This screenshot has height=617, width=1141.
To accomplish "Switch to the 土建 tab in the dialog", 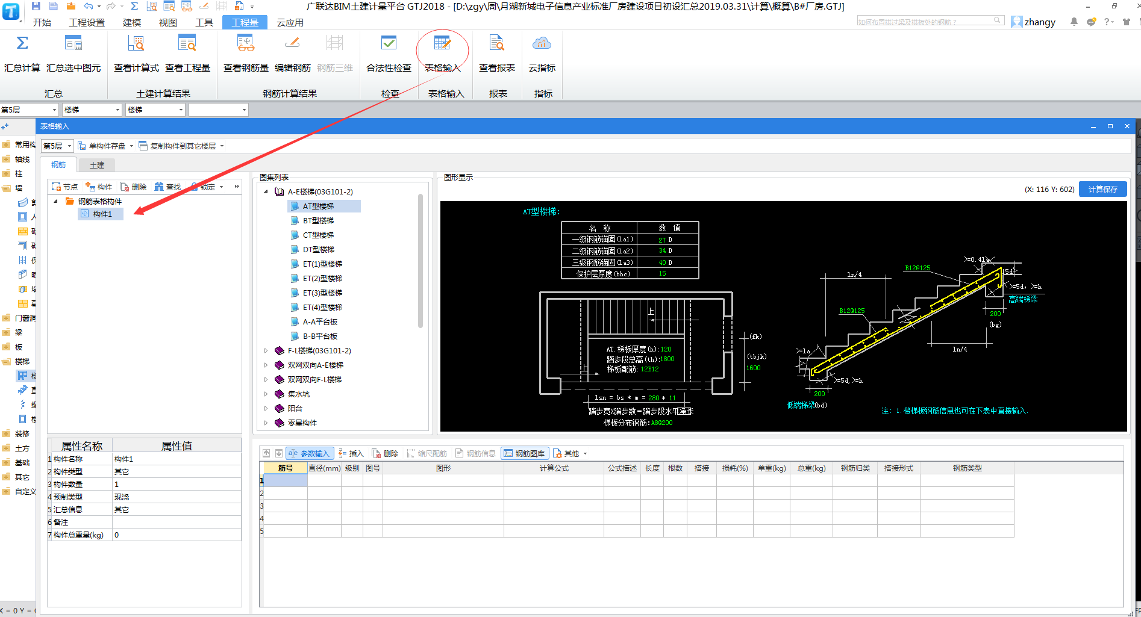I will [x=97, y=165].
